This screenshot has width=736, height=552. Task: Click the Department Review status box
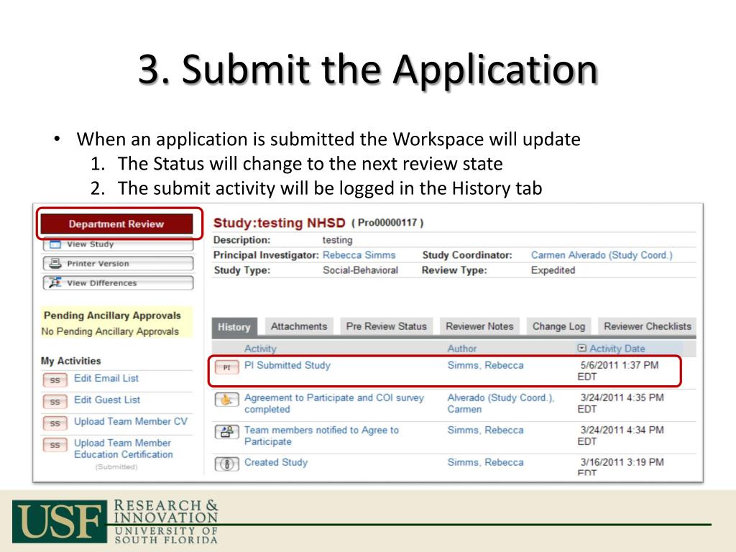tap(116, 224)
